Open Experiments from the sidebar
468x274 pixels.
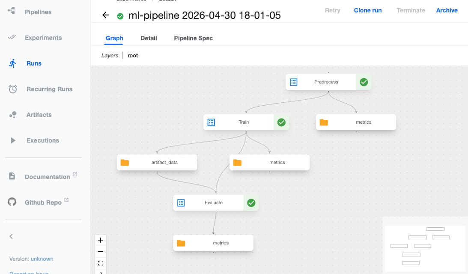43,38
